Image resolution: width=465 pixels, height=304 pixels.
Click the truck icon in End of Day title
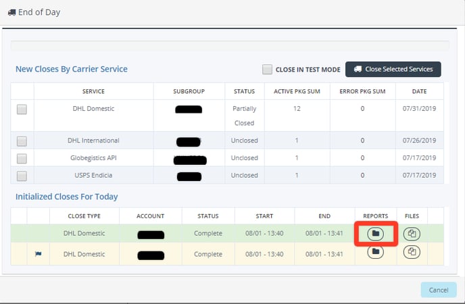tap(11, 12)
